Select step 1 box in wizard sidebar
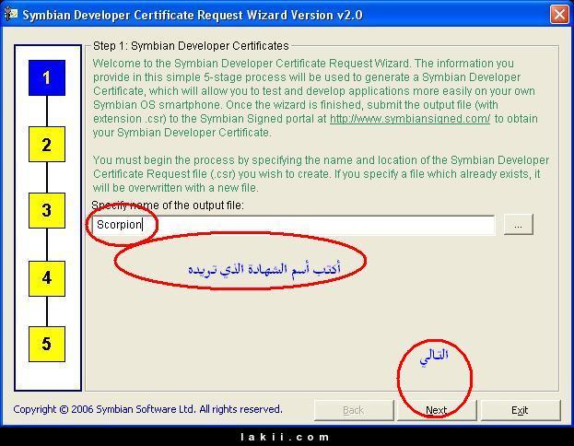Viewport: 574px width, 446px height. coord(47,77)
